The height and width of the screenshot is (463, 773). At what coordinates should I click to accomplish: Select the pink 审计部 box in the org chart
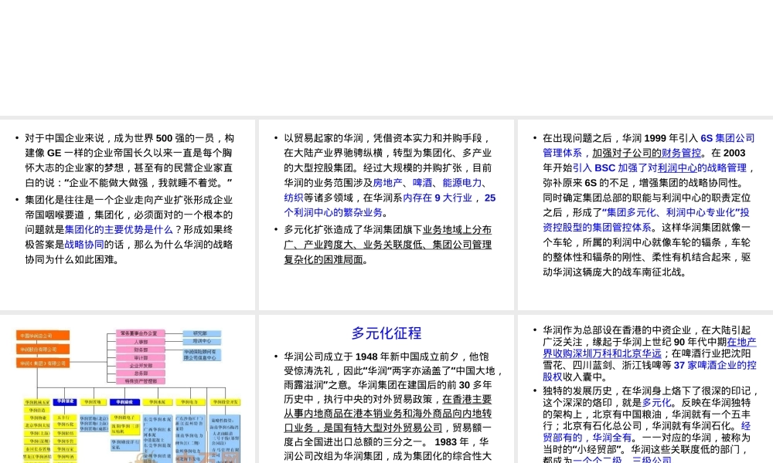coord(141,358)
